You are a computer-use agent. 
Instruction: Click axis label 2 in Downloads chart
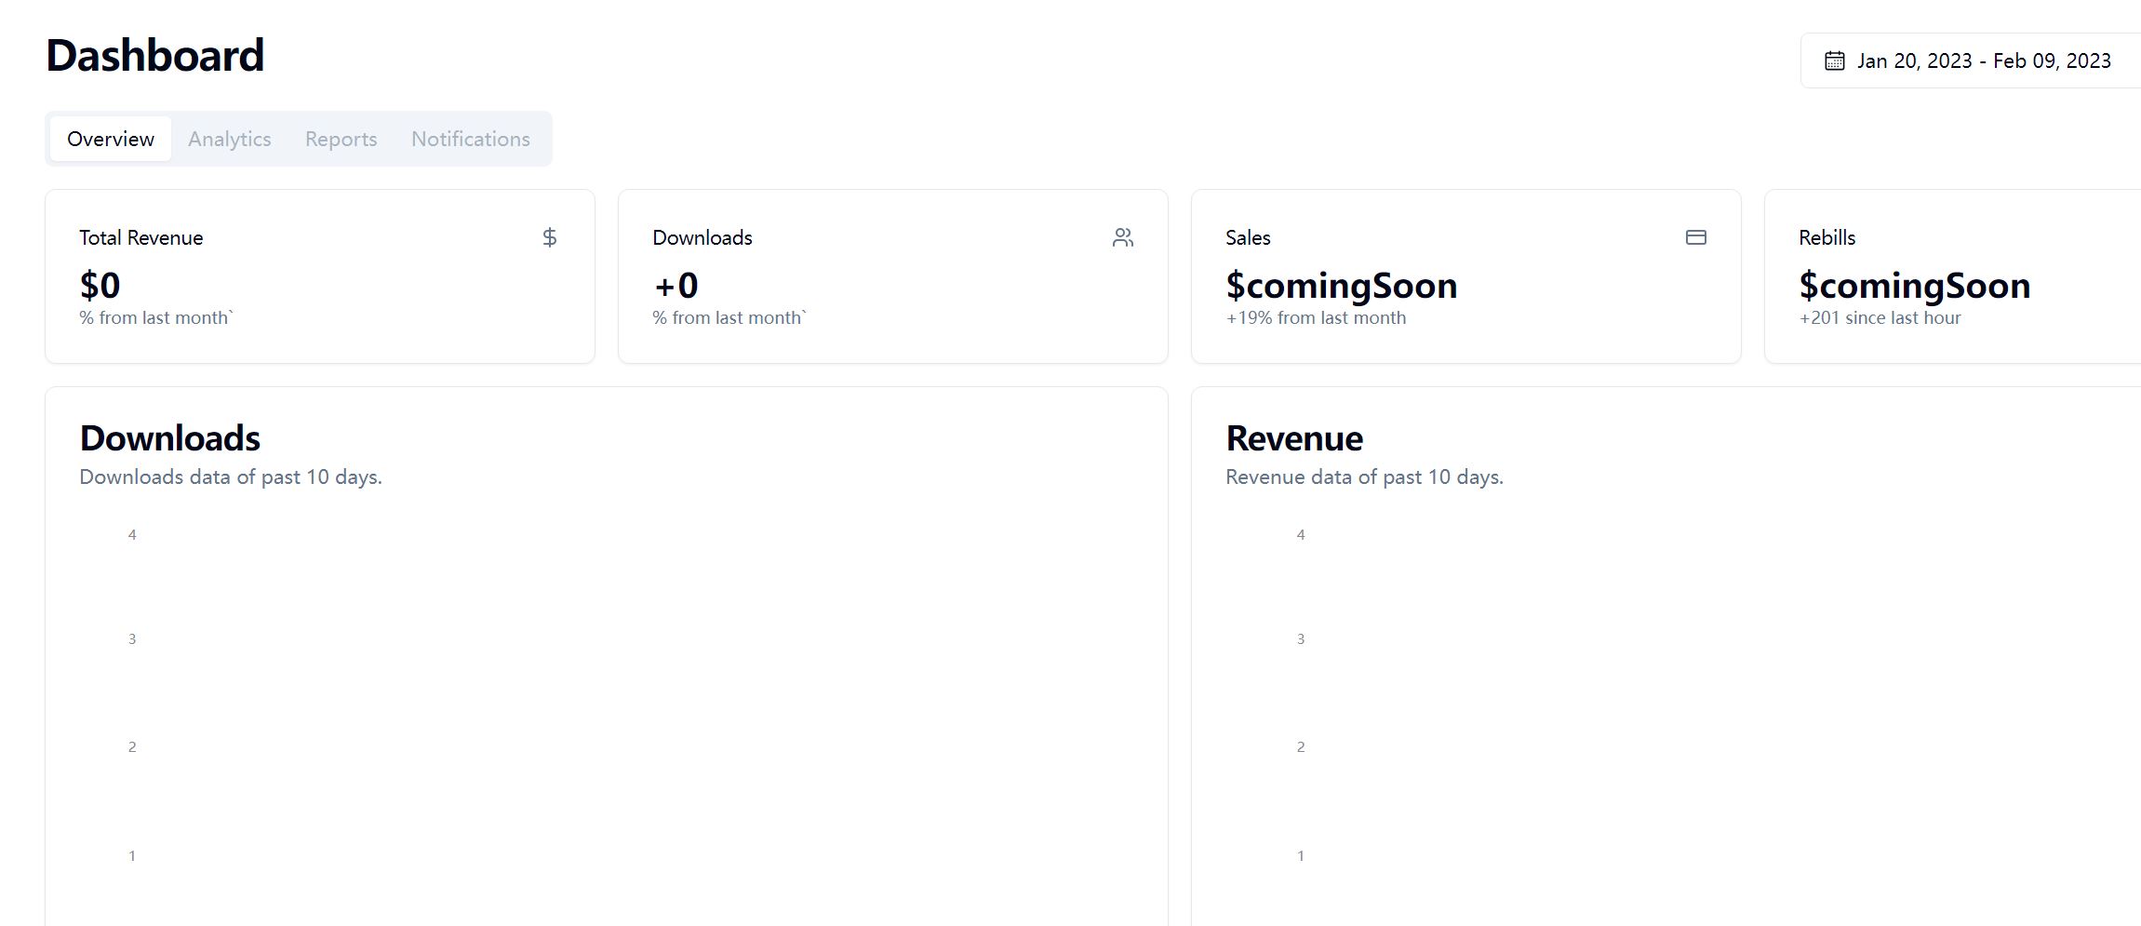click(132, 746)
